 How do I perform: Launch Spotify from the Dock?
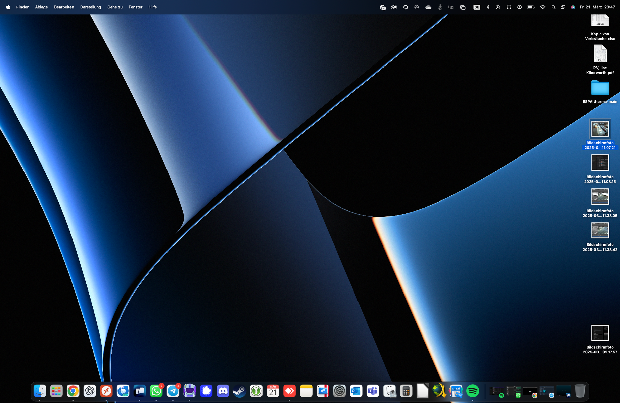473,391
